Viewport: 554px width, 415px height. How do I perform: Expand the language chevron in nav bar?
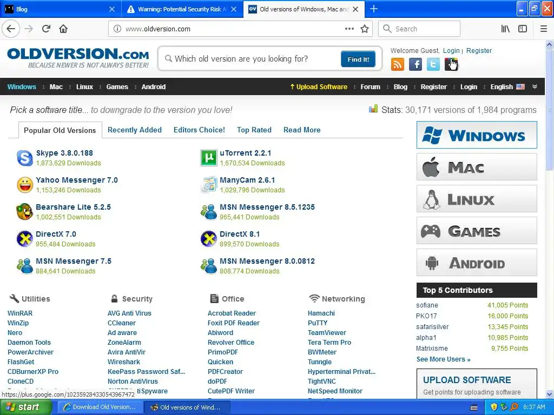[535, 86]
